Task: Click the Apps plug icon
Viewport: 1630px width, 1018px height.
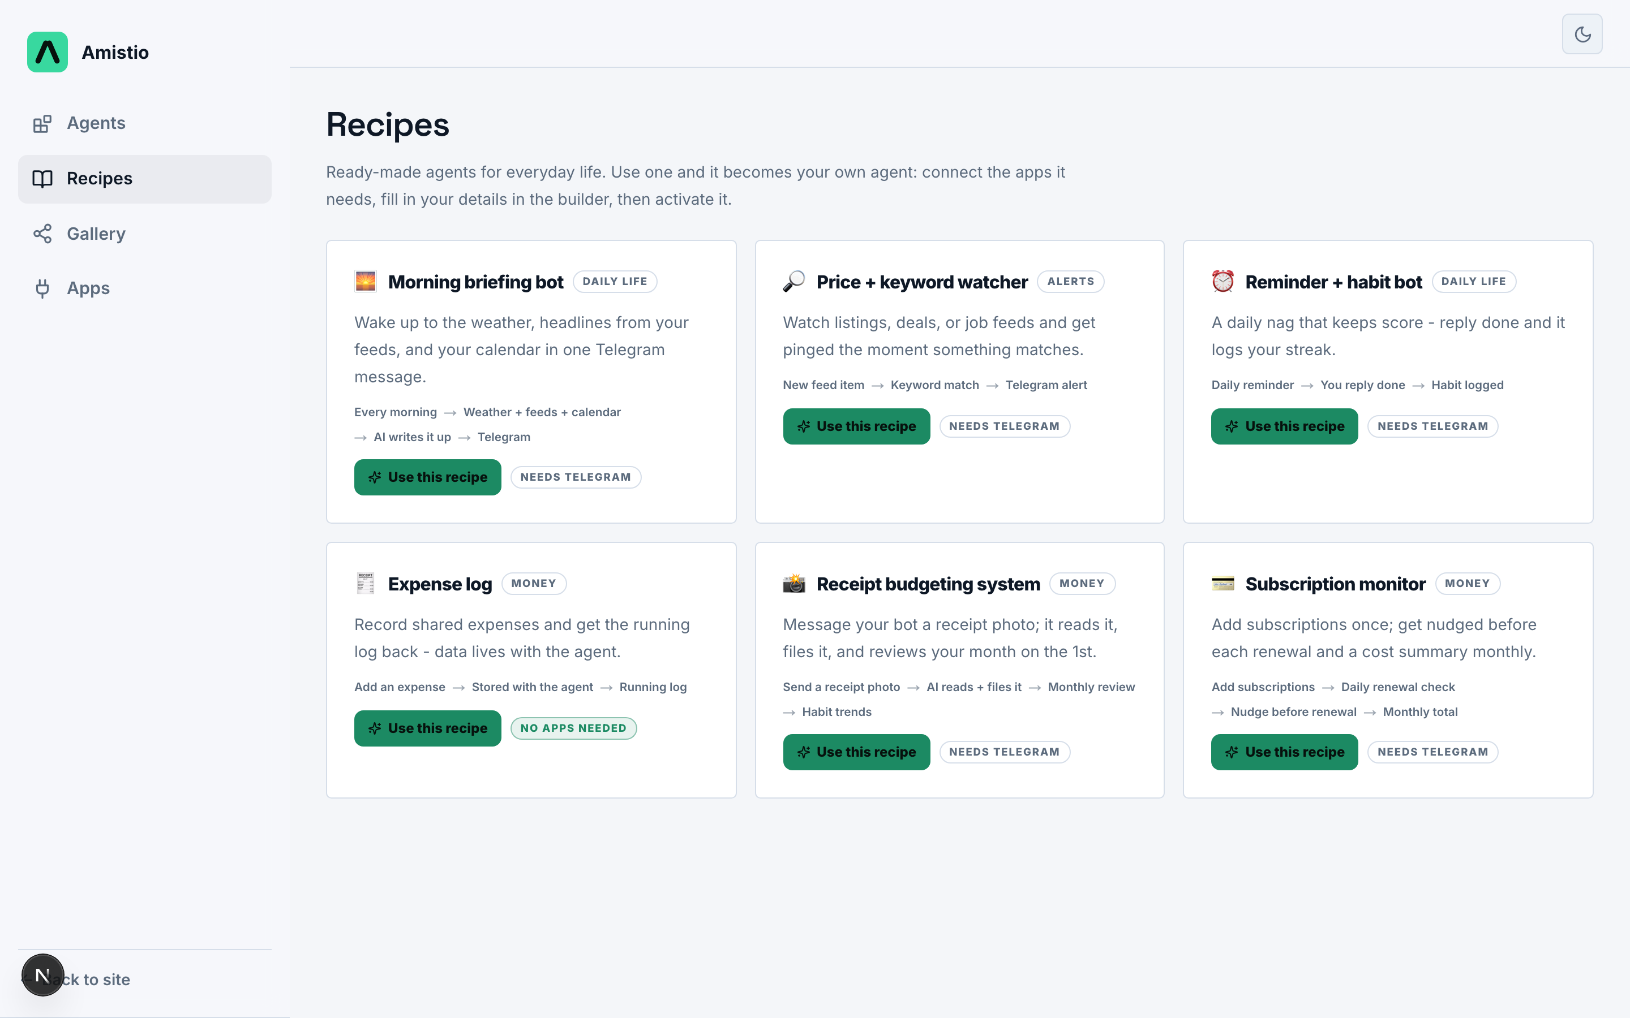Action: pos(42,289)
